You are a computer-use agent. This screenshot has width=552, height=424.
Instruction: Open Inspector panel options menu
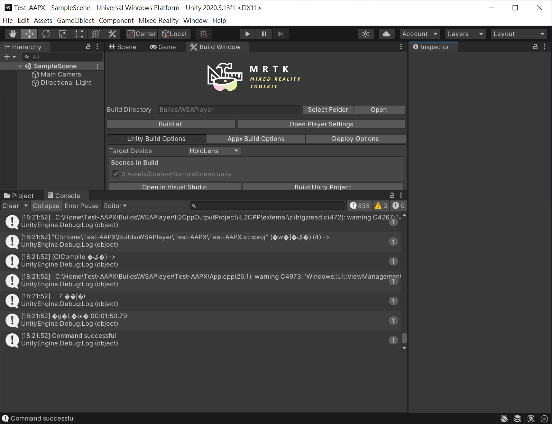click(x=544, y=46)
